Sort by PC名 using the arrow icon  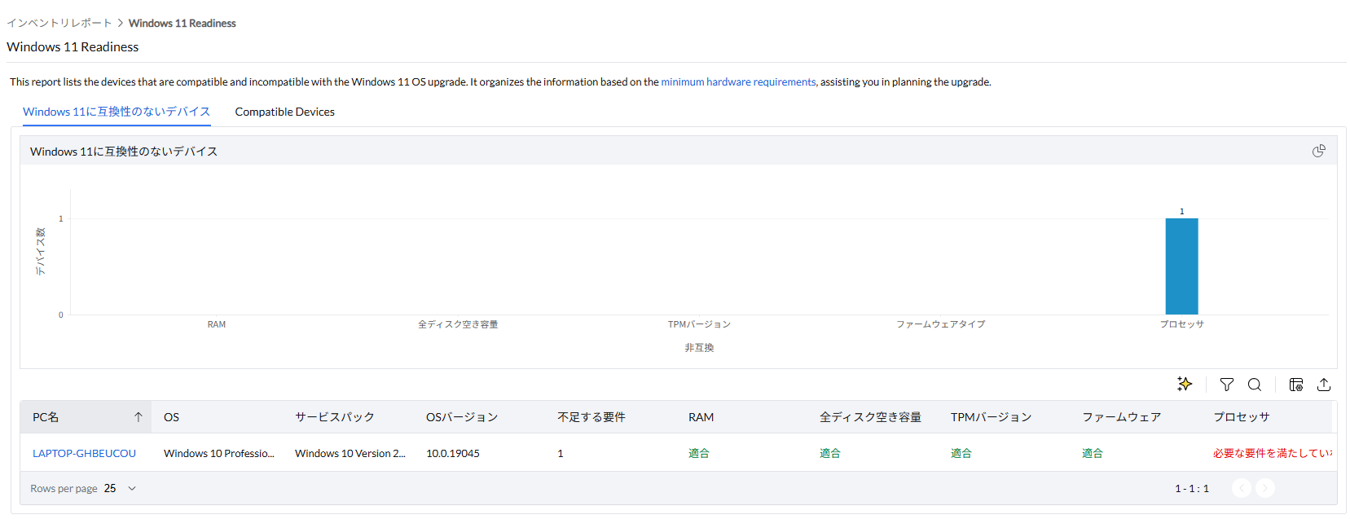pyautogui.click(x=139, y=417)
